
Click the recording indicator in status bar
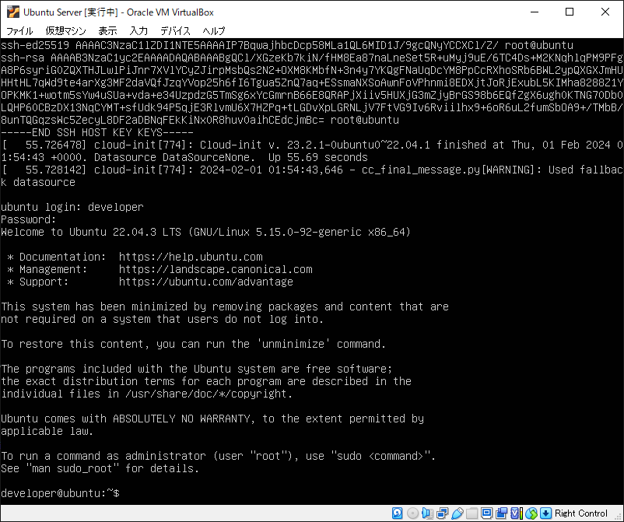pyautogui.click(x=501, y=513)
